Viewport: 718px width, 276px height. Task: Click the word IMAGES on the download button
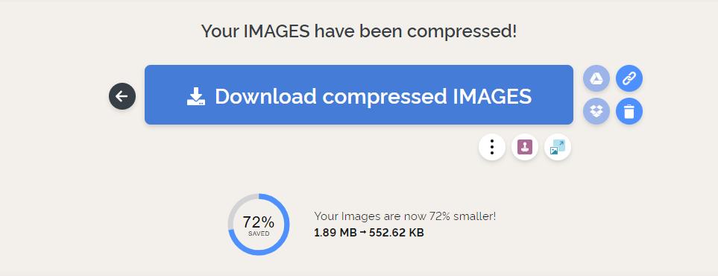click(492, 96)
